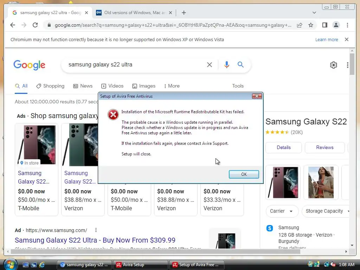The height and width of the screenshot is (270, 360).
Task: Open the browser profile avatar
Action: pos(336,25)
